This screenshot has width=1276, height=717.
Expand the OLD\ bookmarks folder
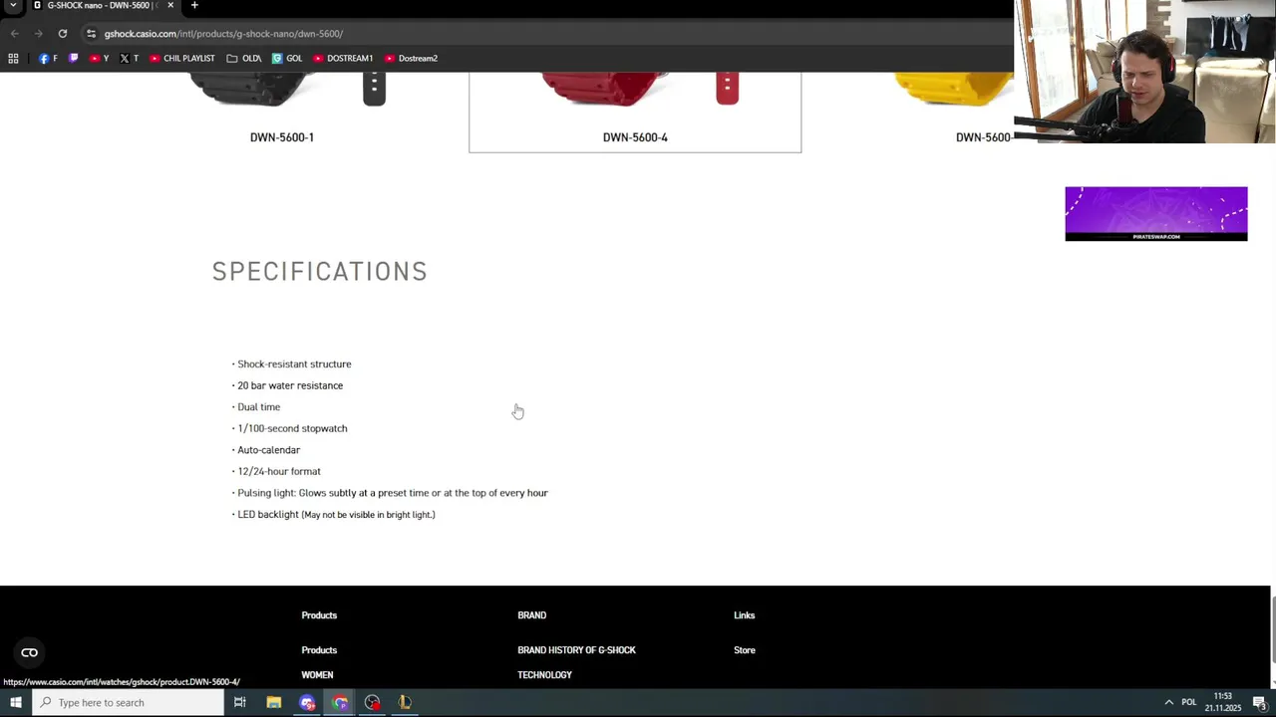tap(244, 58)
